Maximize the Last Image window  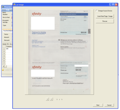(113, 5)
